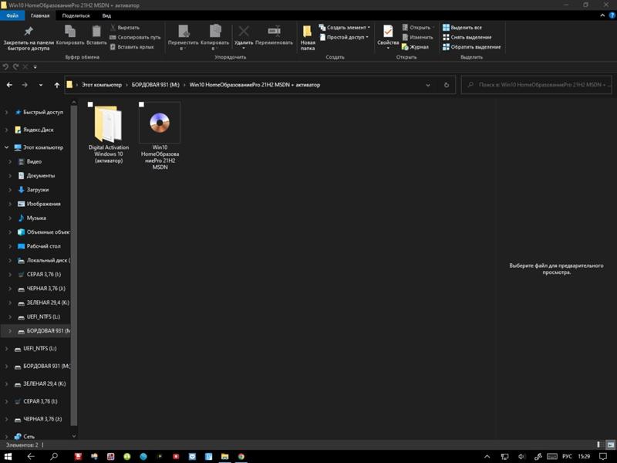Click Вставить ярлык in the ribbon
This screenshot has height=463, width=617.
[x=132, y=47]
